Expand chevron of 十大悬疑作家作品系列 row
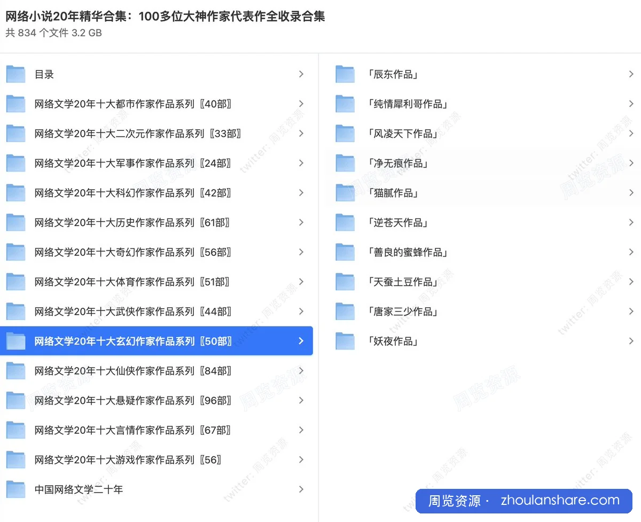 click(x=301, y=400)
